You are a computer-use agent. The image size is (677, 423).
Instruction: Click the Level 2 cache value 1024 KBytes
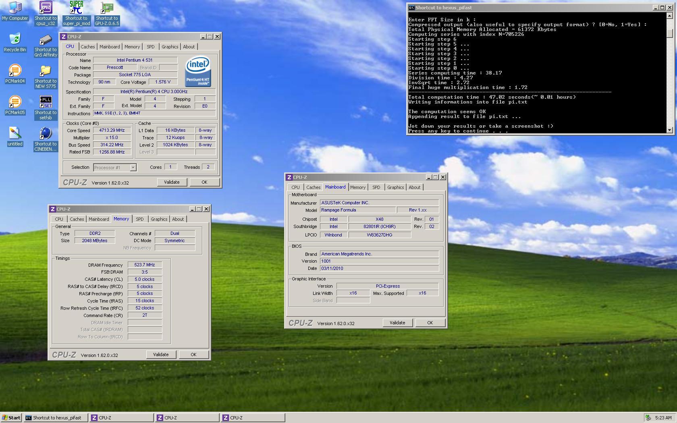click(175, 145)
